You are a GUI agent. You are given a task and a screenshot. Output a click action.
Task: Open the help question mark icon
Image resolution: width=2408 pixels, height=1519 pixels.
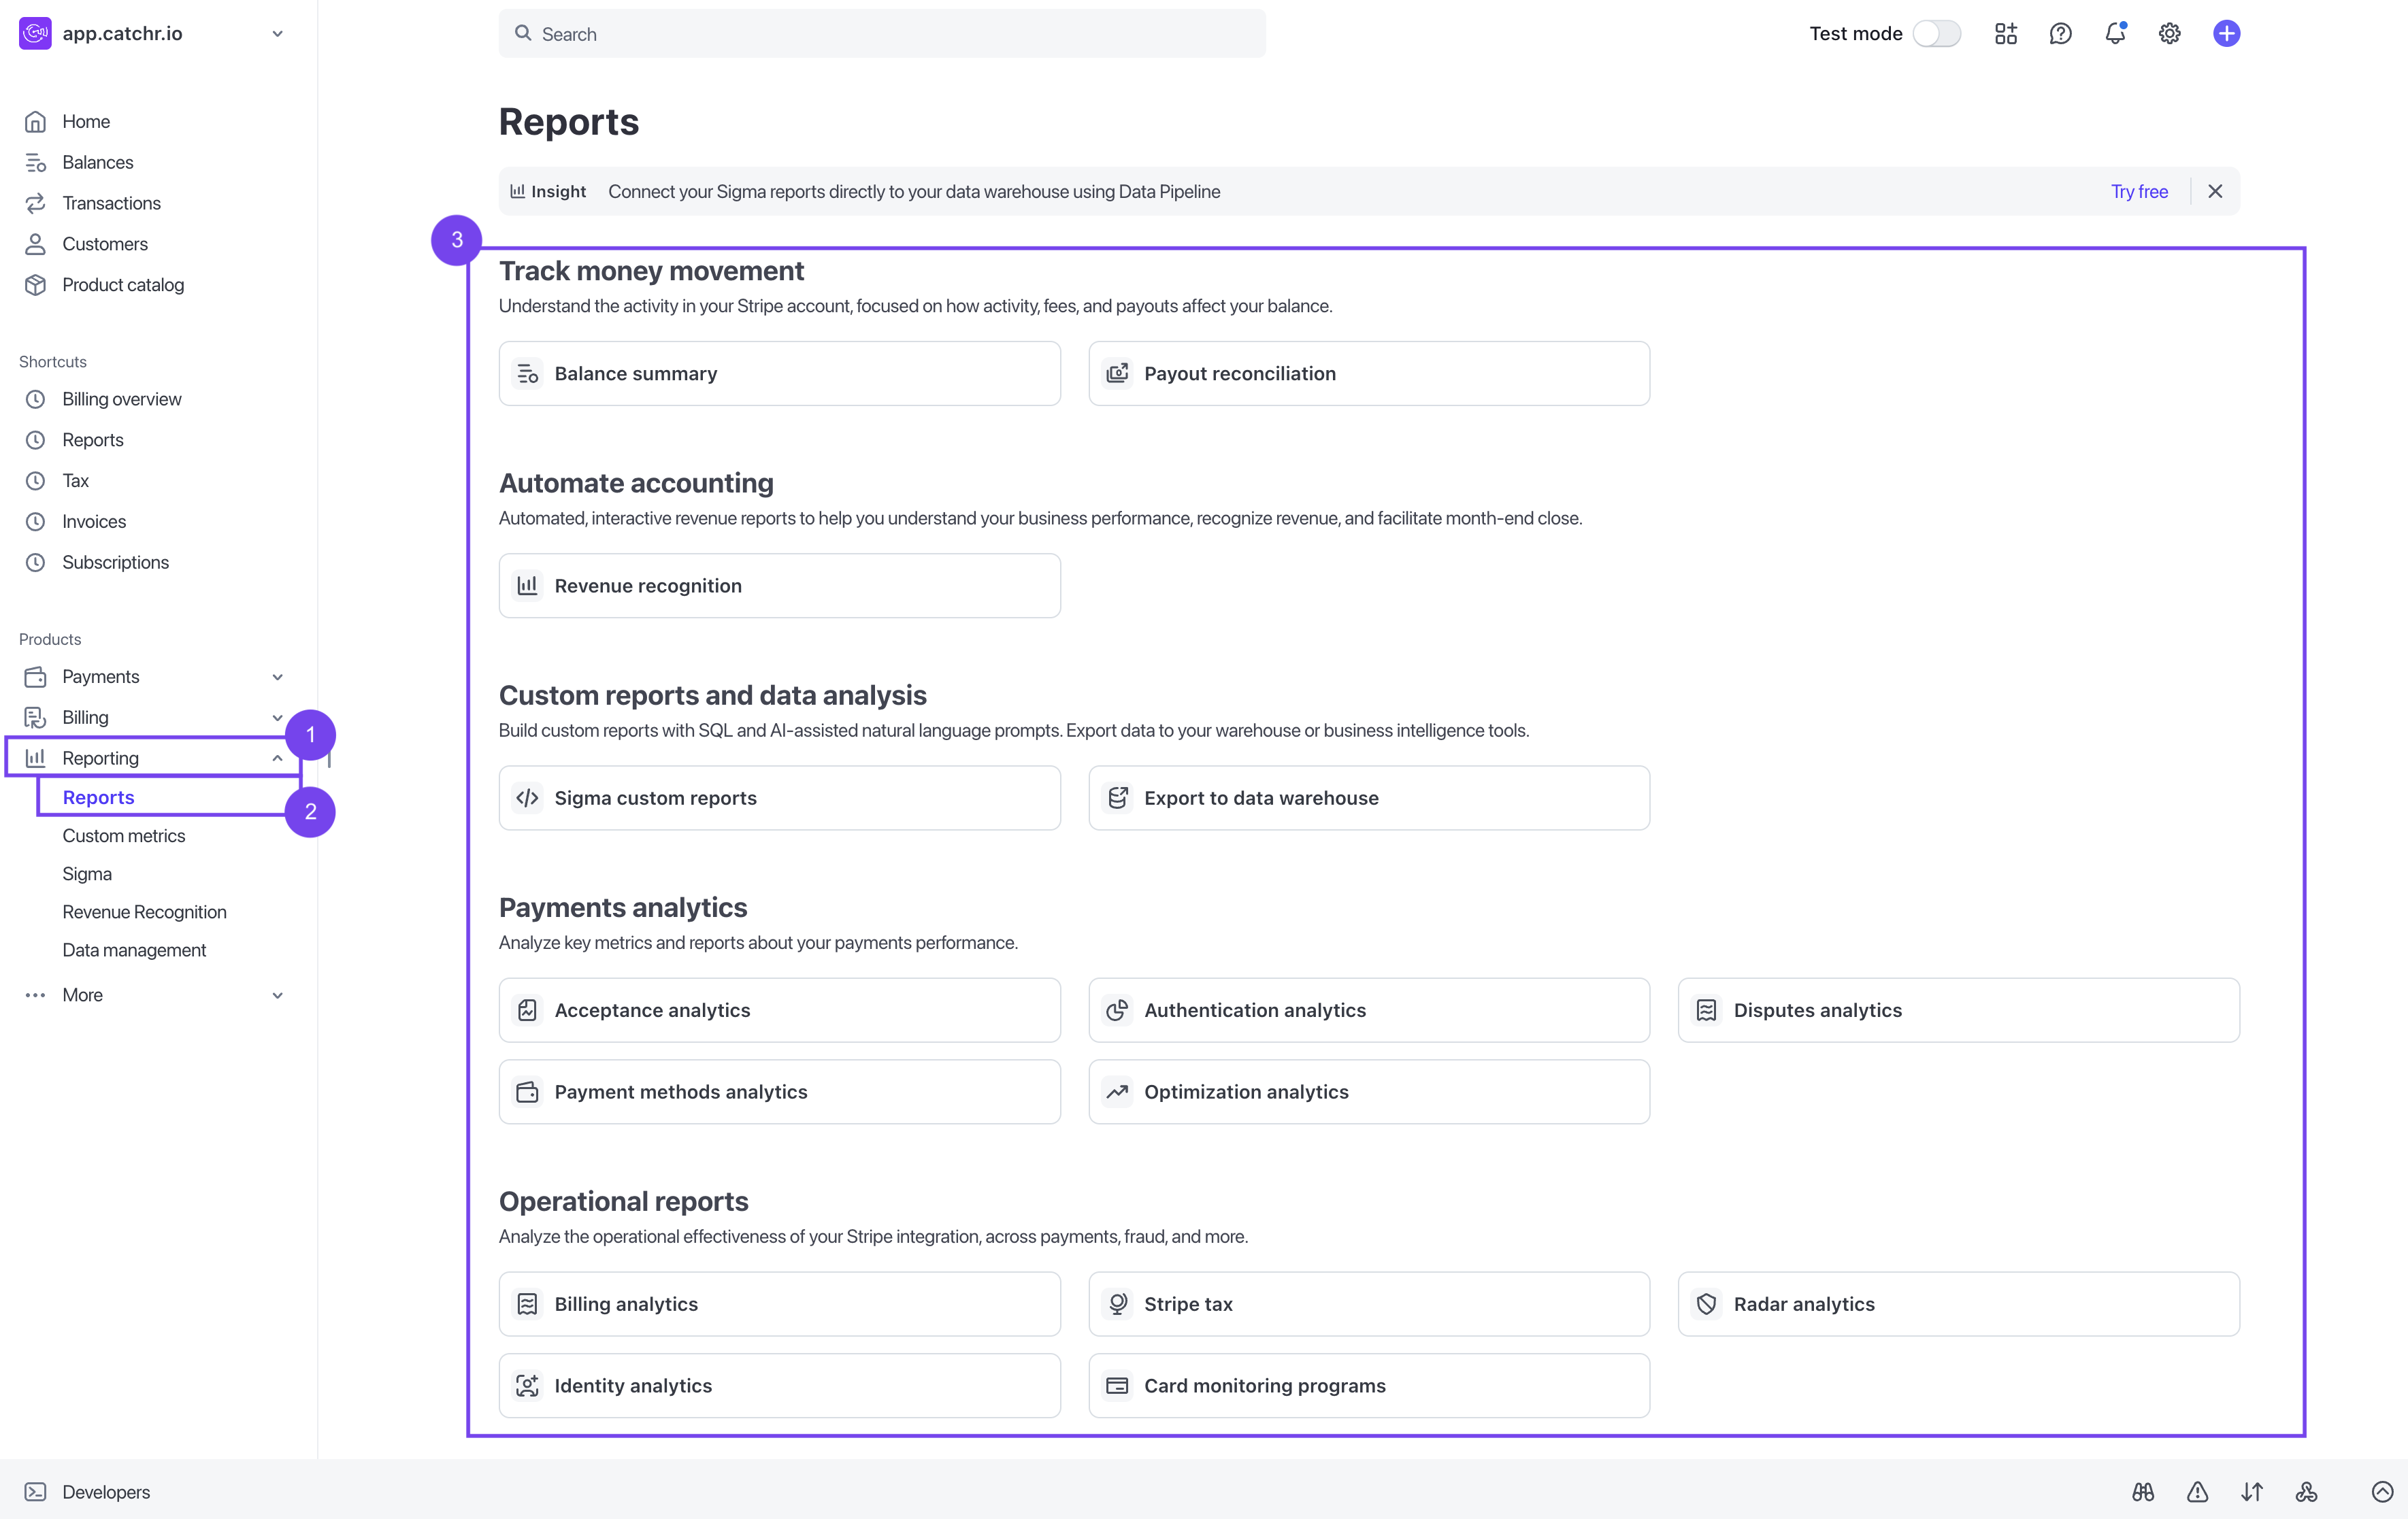[2060, 33]
